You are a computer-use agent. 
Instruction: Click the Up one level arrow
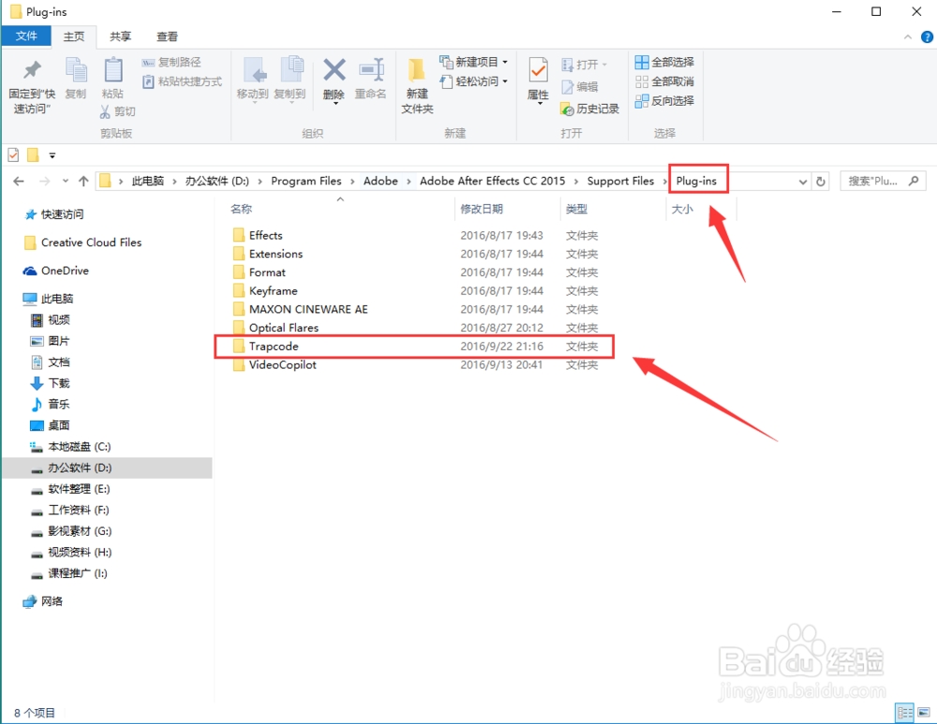[x=83, y=181]
